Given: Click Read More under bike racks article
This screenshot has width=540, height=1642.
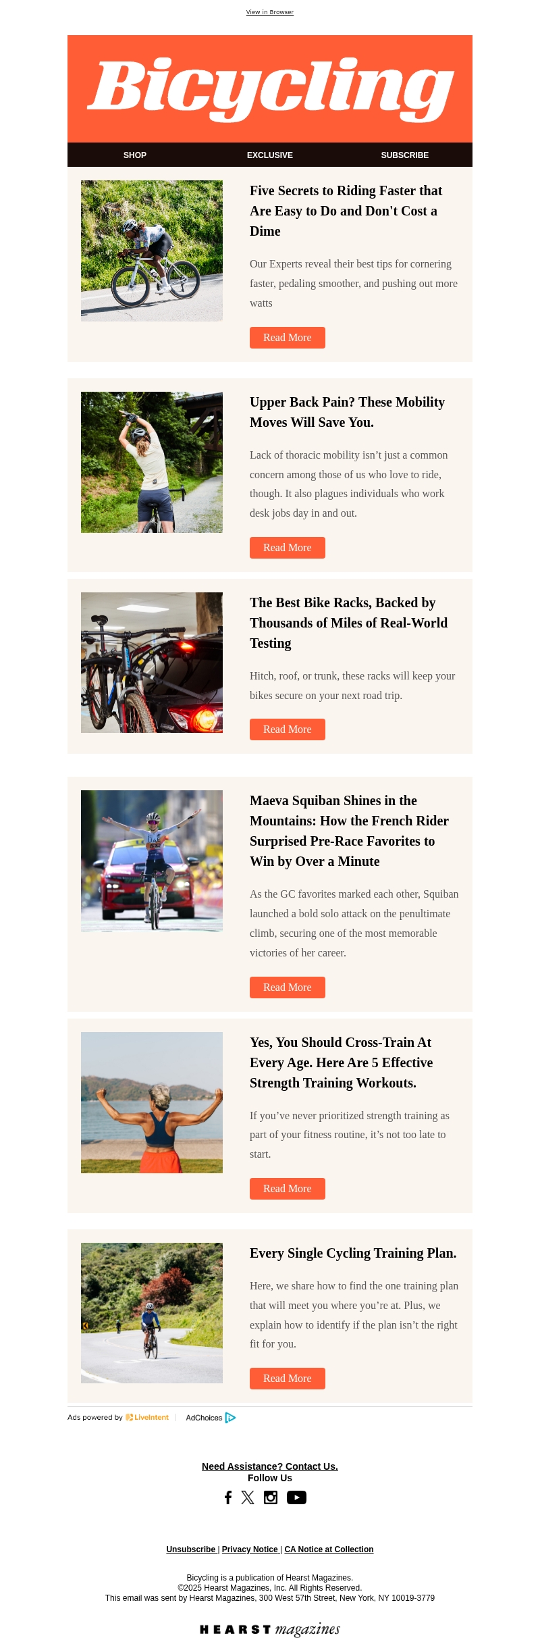Looking at the screenshot, I should tap(288, 729).
